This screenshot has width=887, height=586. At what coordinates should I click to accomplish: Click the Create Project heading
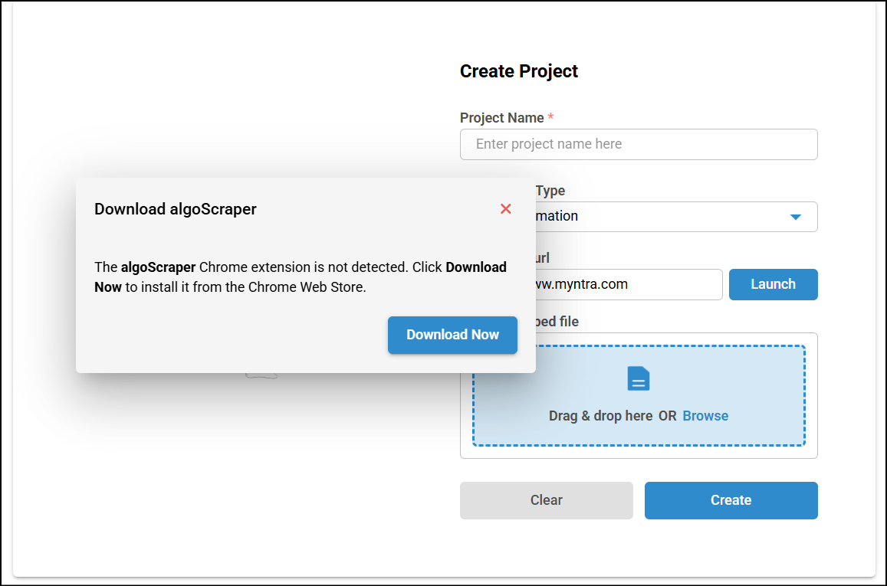[519, 71]
